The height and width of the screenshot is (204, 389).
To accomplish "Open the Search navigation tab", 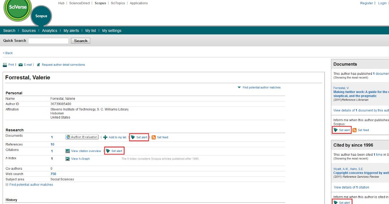I will (9, 31).
